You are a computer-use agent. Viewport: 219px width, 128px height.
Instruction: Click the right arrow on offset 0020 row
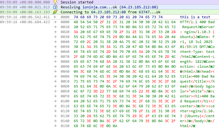(x=55, y=32)
